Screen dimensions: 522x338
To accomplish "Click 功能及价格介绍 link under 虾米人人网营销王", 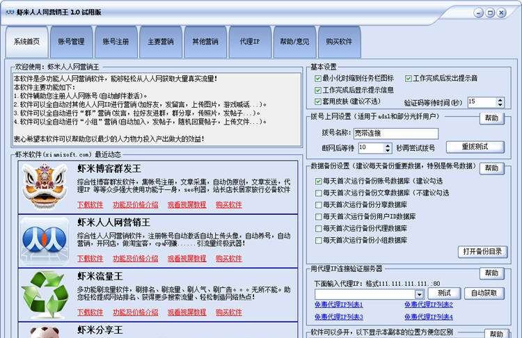I will [135, 259].
